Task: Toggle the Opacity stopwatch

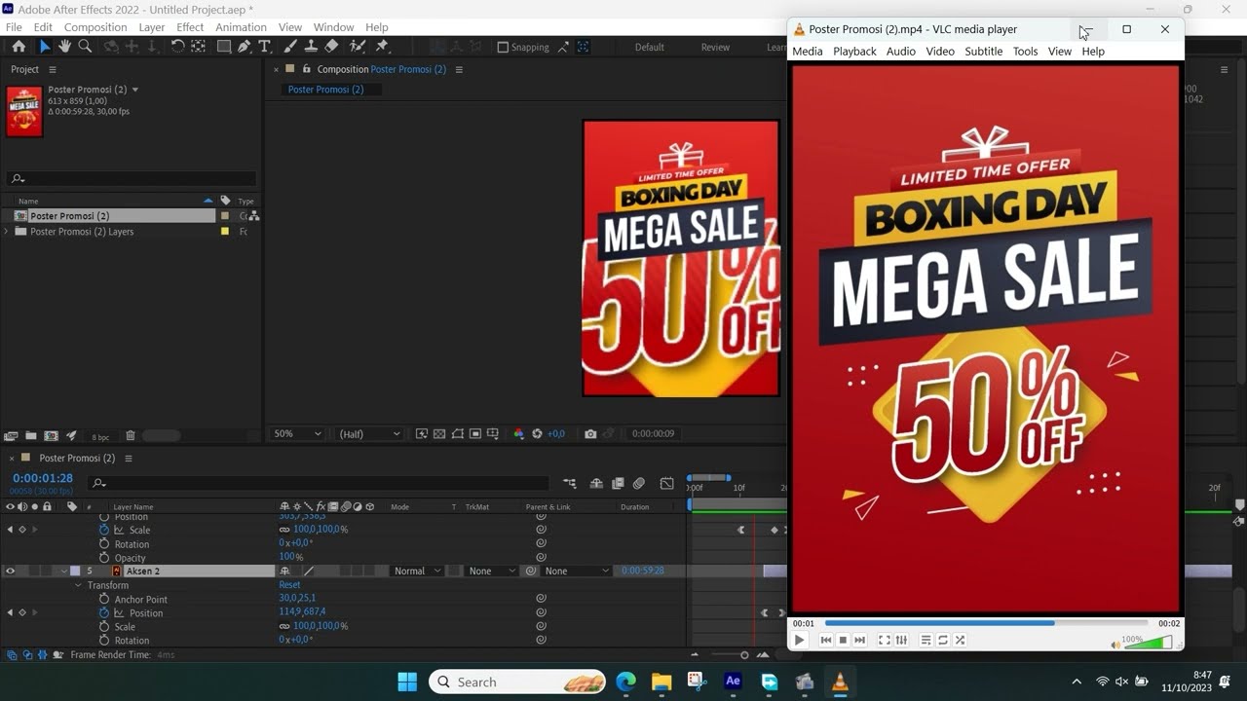Action: coord(104,558)
